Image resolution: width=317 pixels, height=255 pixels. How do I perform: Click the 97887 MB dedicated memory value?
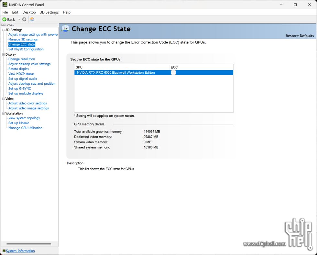(151, 137)
